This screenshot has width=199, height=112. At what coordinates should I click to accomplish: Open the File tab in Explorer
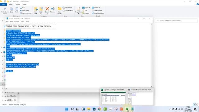tap(3, 4)
